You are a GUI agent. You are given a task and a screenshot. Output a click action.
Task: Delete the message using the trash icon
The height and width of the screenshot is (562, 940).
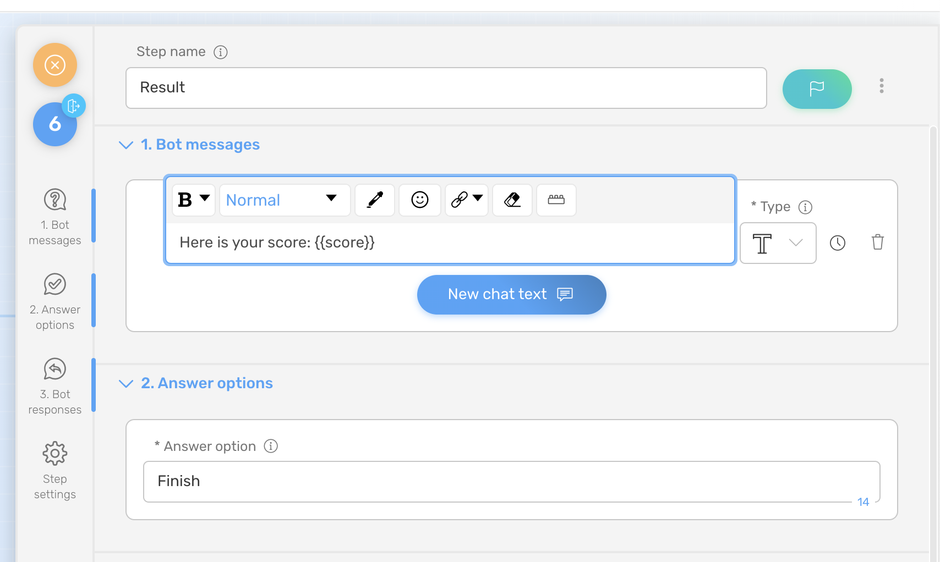point(878,243)
